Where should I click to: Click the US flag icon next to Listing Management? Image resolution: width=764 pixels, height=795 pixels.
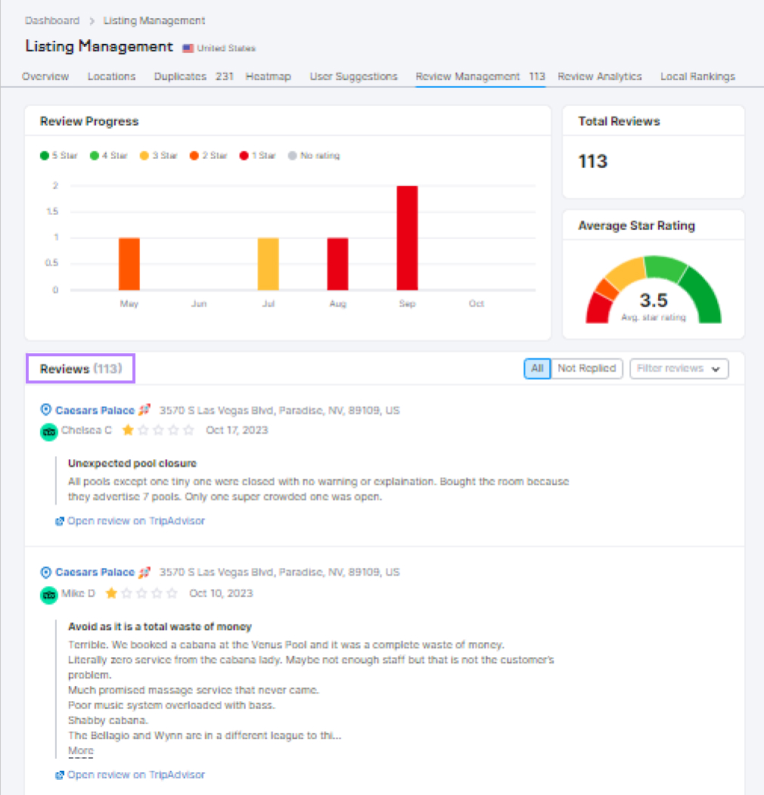pyautogui.click(x=188, y=48)
